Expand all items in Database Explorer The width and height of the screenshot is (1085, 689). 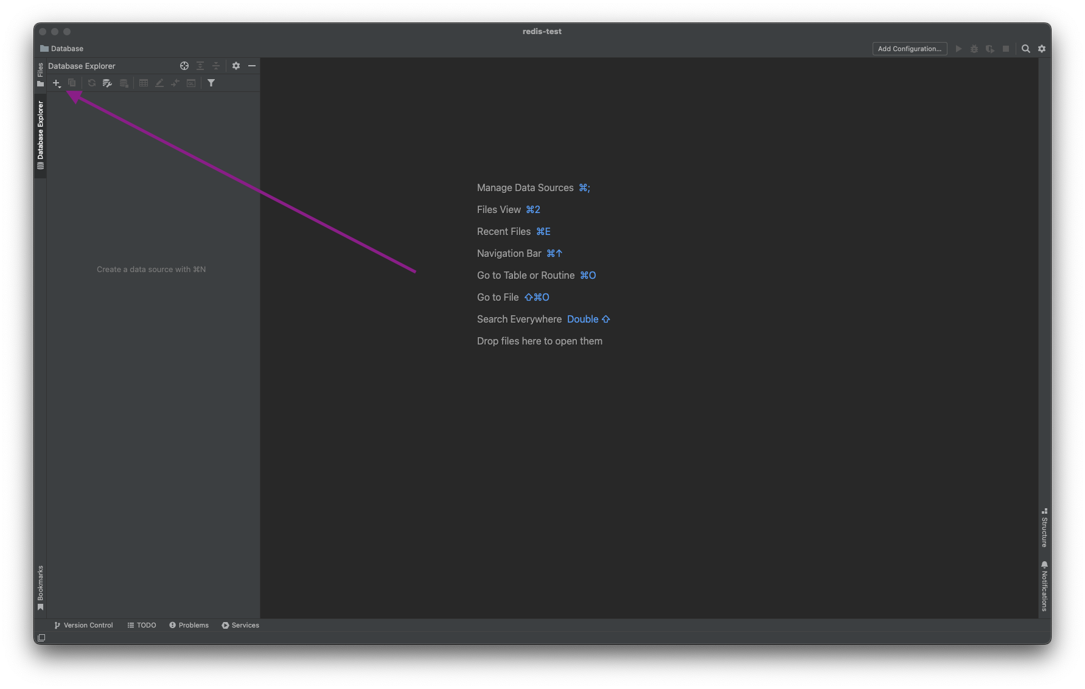point(200,66)
